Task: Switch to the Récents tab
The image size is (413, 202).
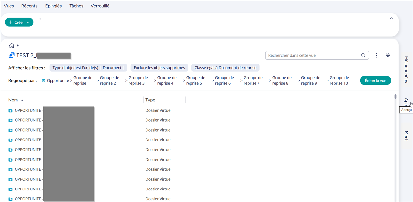Action: (29, 6)
